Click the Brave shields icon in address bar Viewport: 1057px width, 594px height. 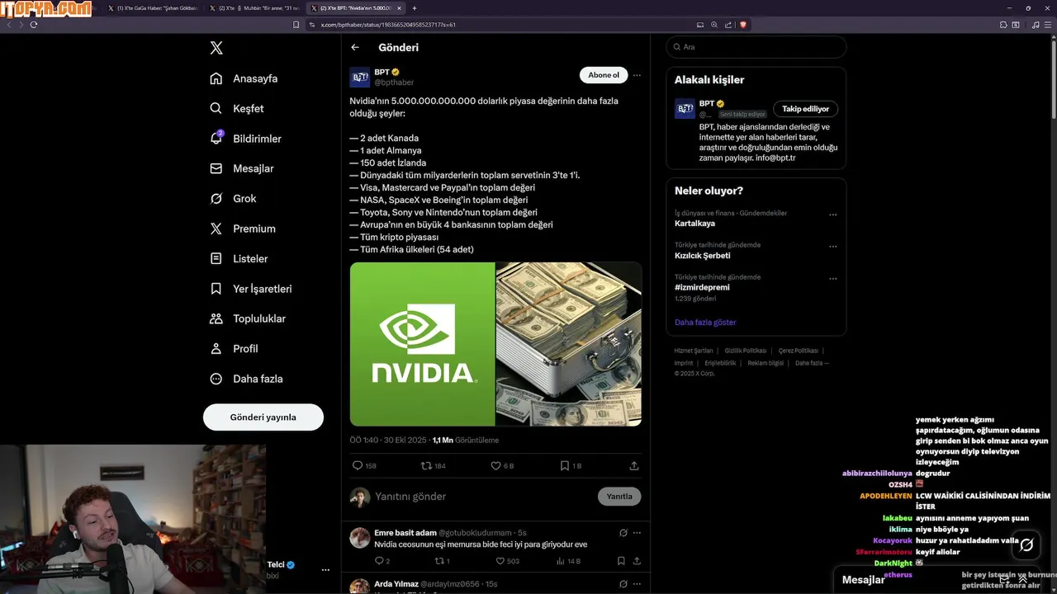(x=743, y=25)
